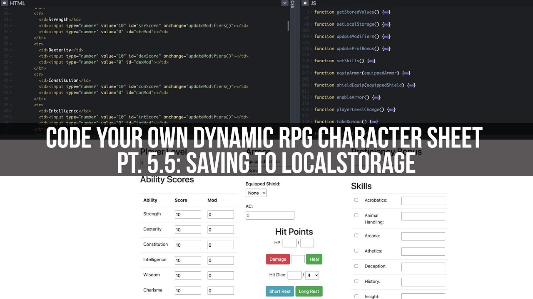The width and height of the screenshot is (533, 299).
Task: Focus the current HP input
Action: pyautogui.click(x=289, y=243)
